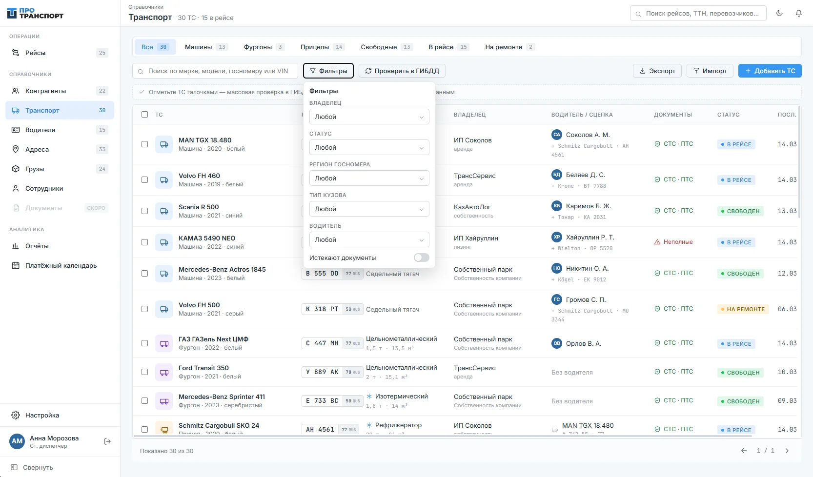Click the logout icon next to Анна Морозова

(x=108, y=441)
